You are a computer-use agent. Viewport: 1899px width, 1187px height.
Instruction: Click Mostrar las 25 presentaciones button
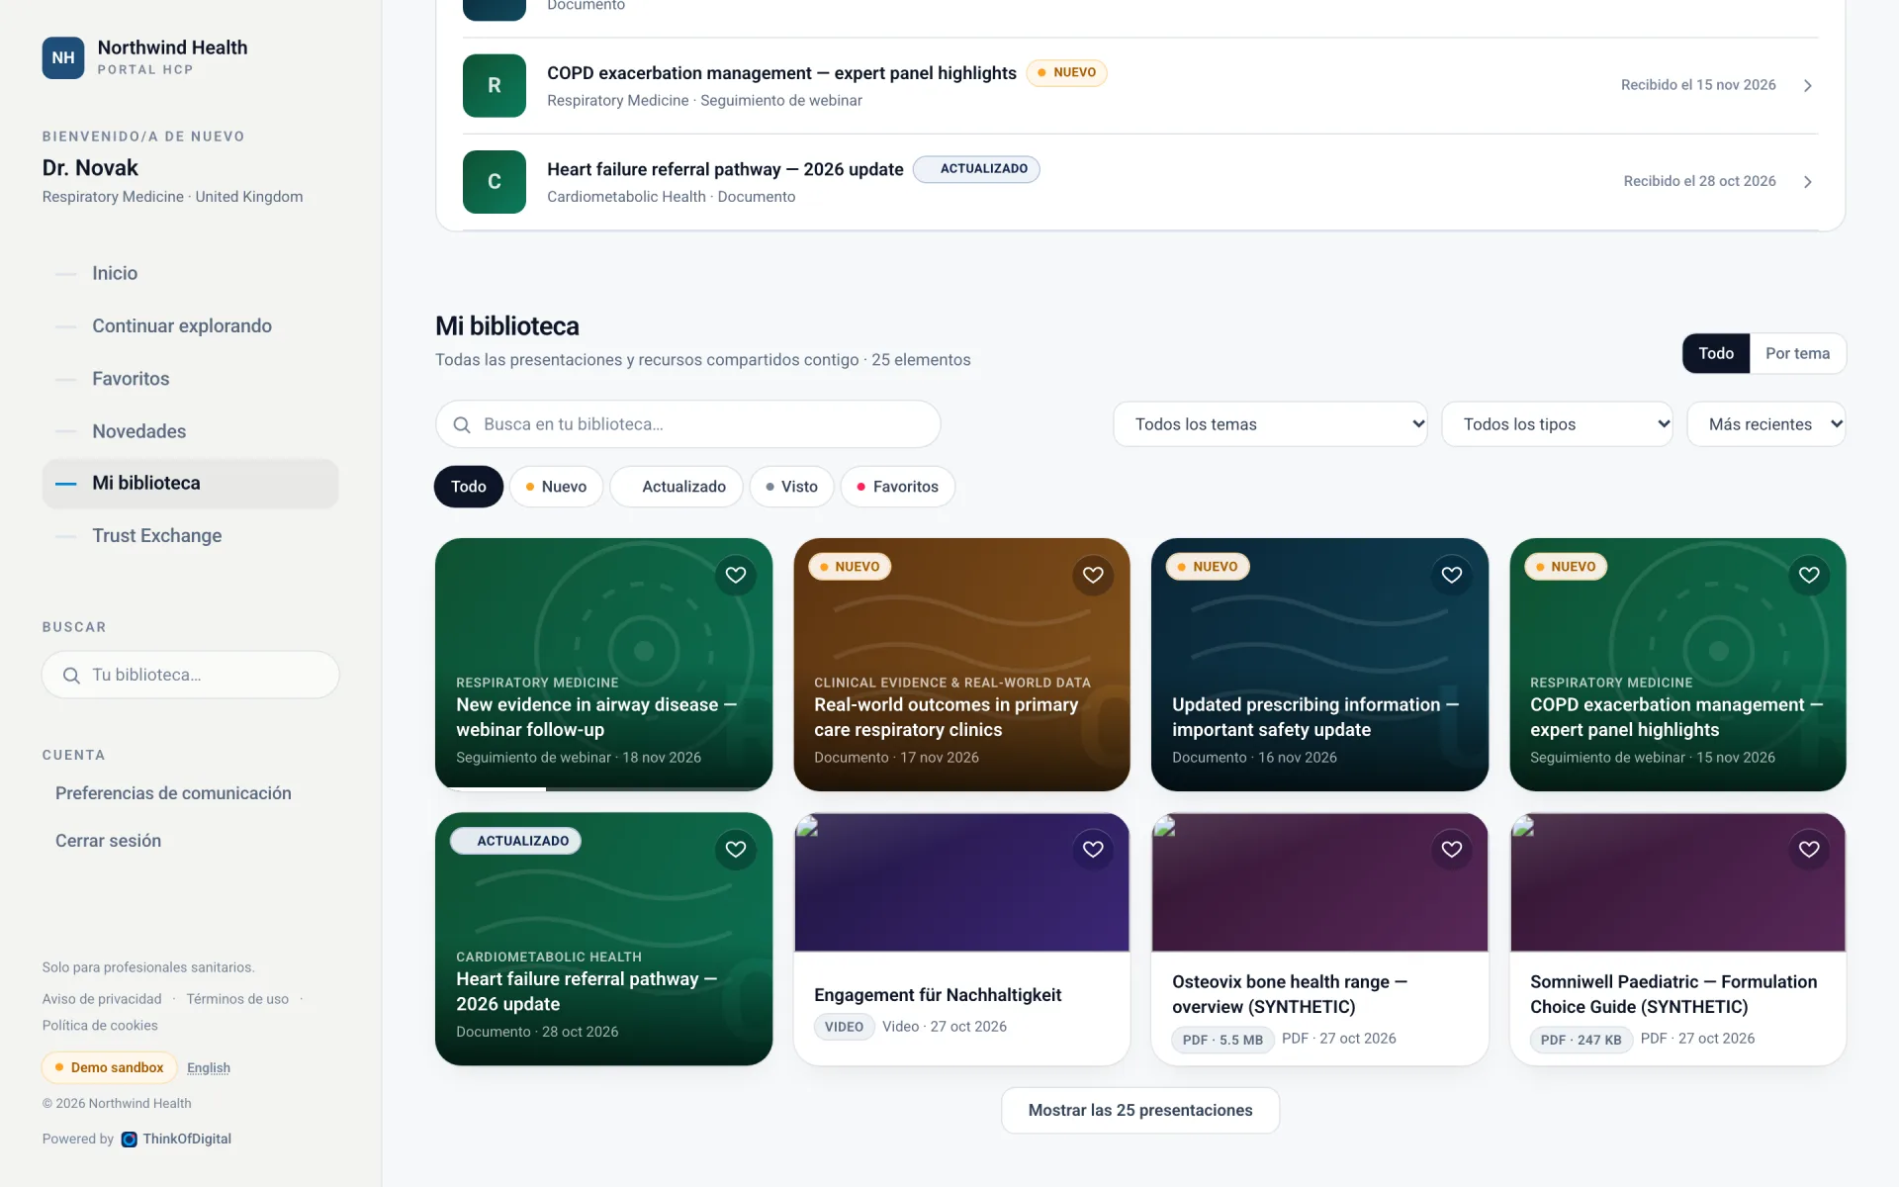point(1140,1110)
